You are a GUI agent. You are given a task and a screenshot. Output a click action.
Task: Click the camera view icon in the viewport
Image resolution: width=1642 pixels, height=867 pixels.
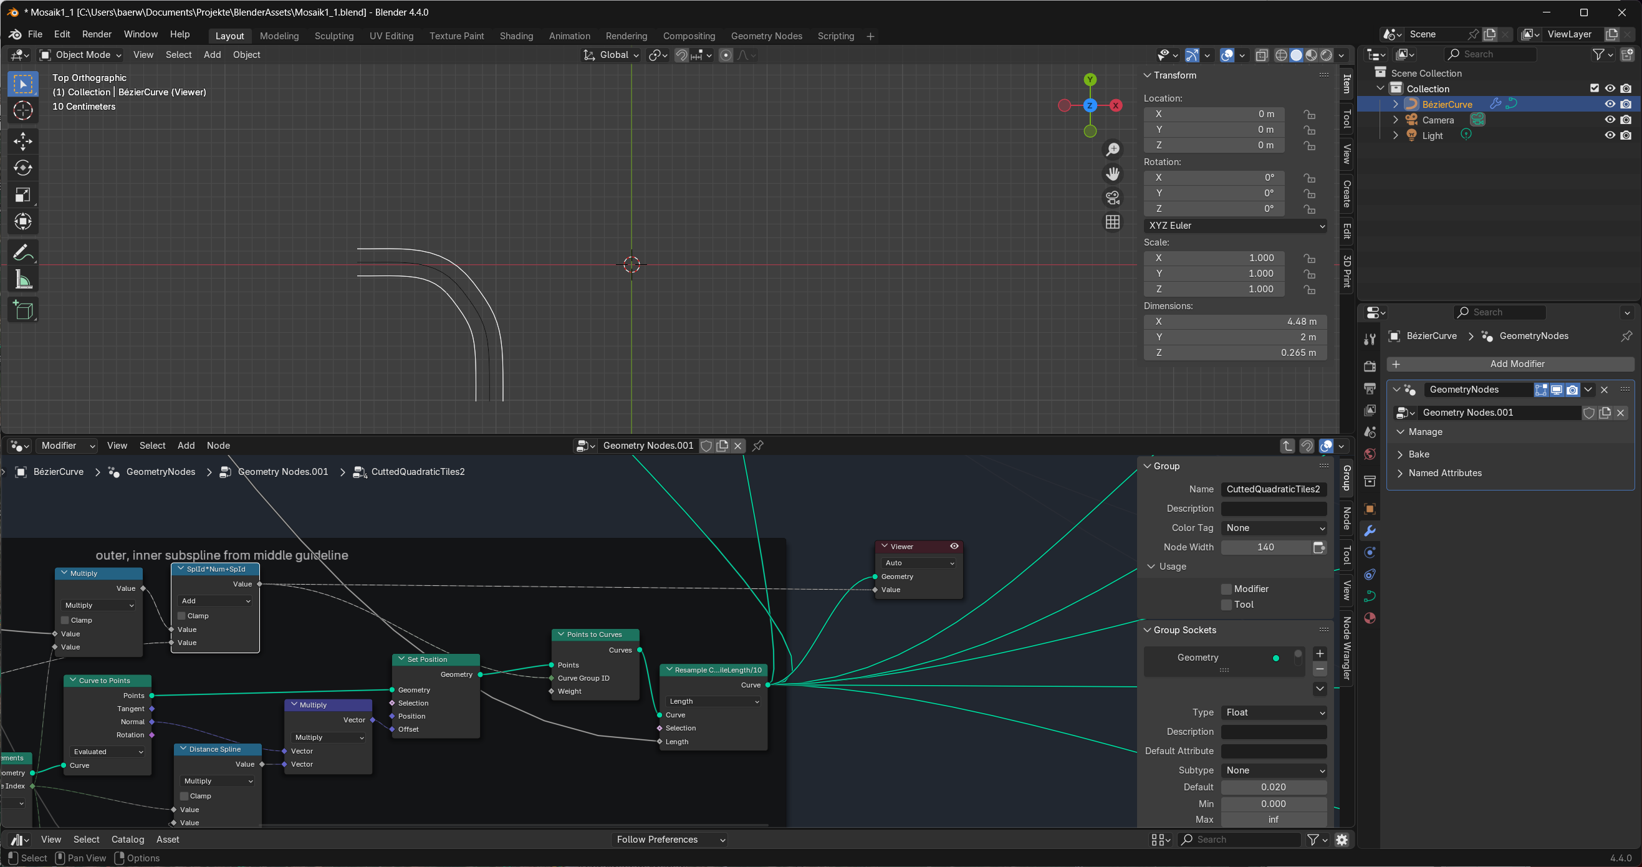pyautogui.click(x=1112, y=198)
